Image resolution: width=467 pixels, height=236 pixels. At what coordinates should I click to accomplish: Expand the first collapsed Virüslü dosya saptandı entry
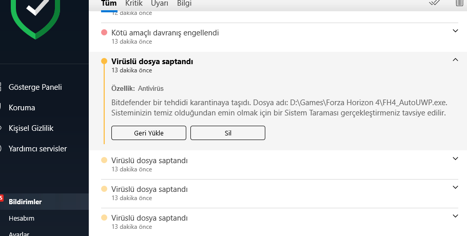point(455,159)
